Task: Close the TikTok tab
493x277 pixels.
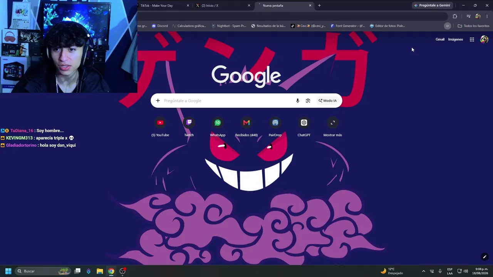Action: [x=188, y=5]
